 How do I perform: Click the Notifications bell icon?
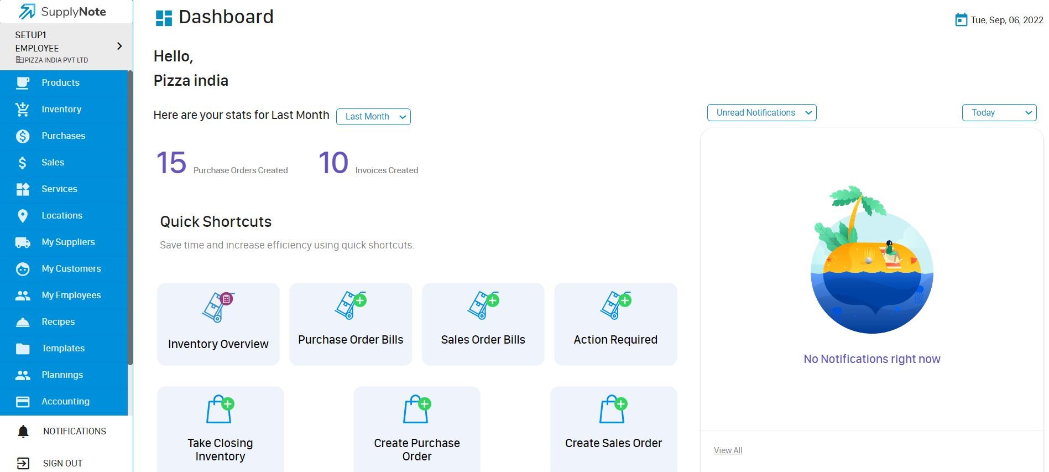tap(23, 432)
